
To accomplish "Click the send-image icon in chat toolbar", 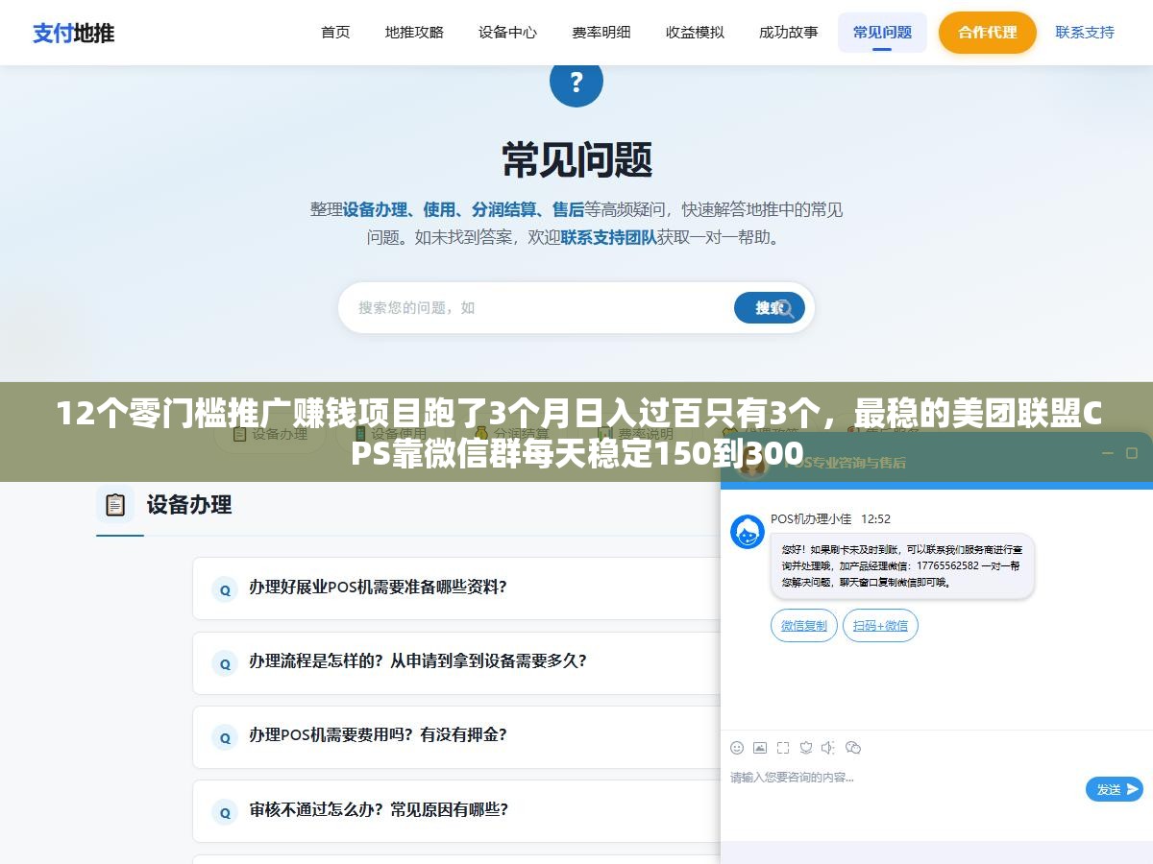I will pyautogui.click(x=760, y=747).
